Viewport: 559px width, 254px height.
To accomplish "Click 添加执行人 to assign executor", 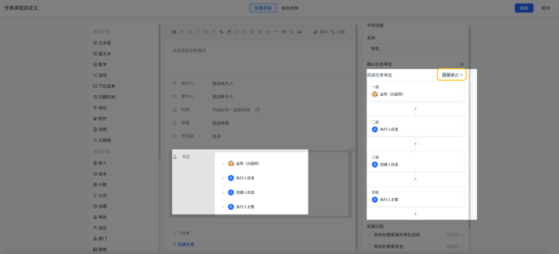I will coord(223,83).
